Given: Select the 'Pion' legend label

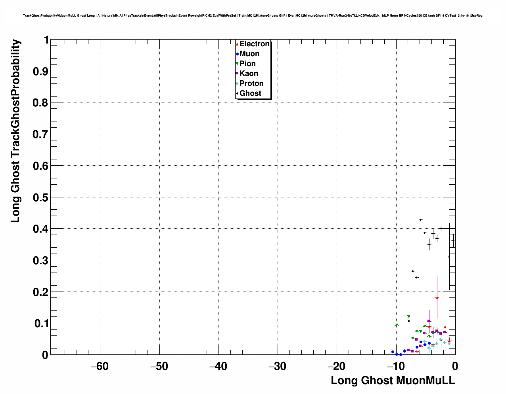Looking at the screenshot, I should (x=247, y=64).
